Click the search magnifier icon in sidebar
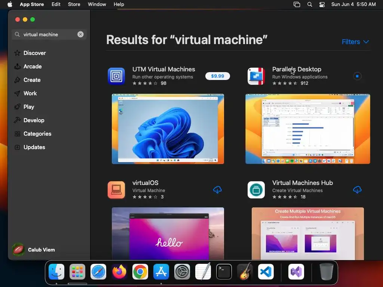This screenshot has width=383, height=287. [17, 34]
